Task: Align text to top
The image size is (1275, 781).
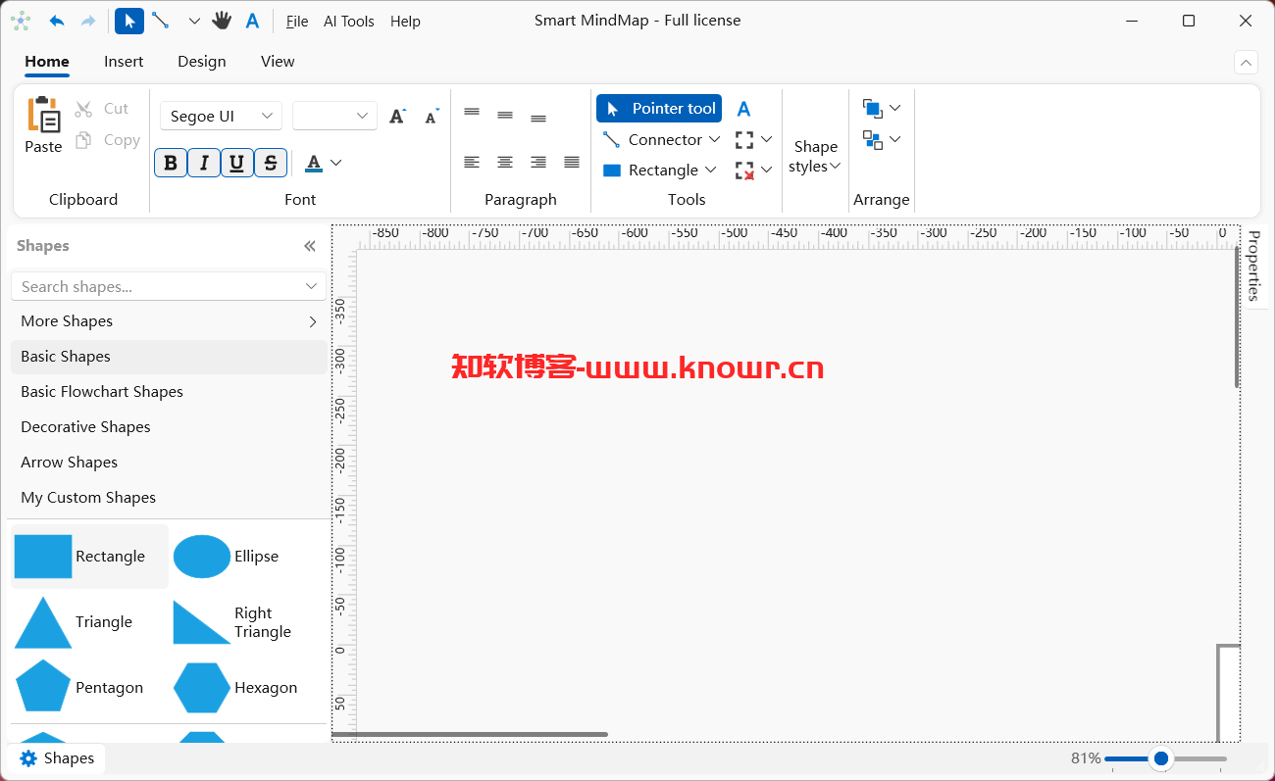Action: coord(472,113)
